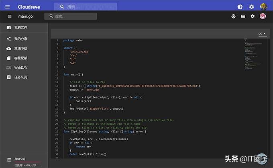Open settings gear in dark toolbar
This screenshot has height=168, width=273.
click(253, 16)
